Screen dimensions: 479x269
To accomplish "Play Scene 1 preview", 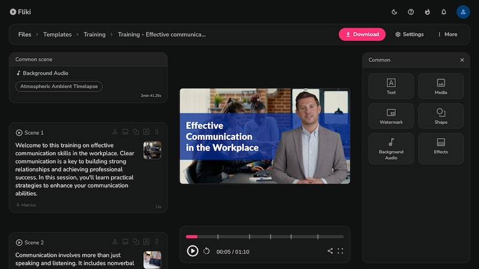I will [19, 133].
